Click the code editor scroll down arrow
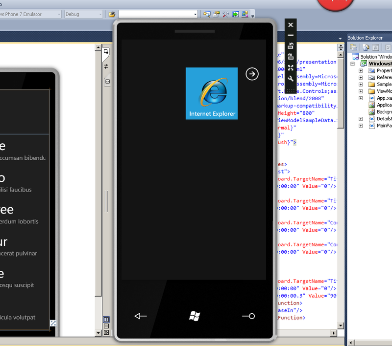The width and height of the screenshot is (392, 346). coord(341,325)
